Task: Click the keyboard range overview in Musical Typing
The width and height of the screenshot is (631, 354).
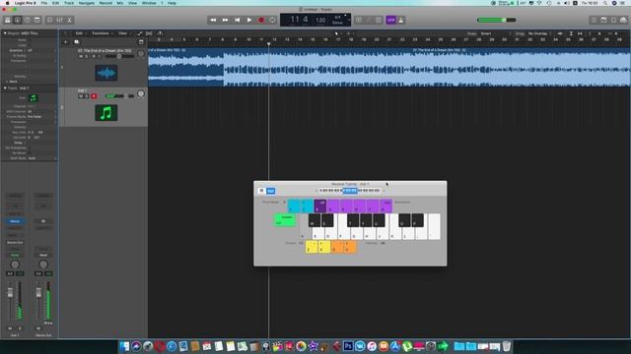Action: [350, 191]
